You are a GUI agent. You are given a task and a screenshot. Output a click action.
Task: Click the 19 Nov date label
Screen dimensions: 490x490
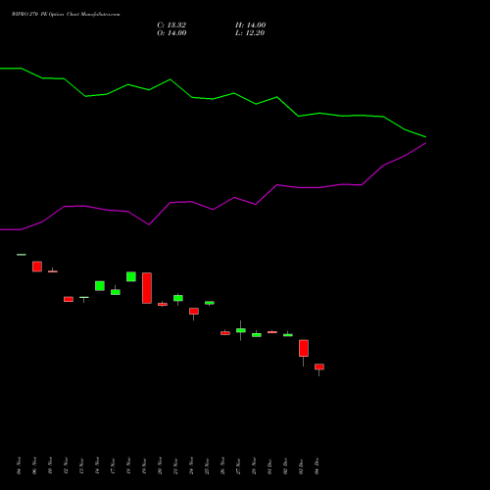144,465
